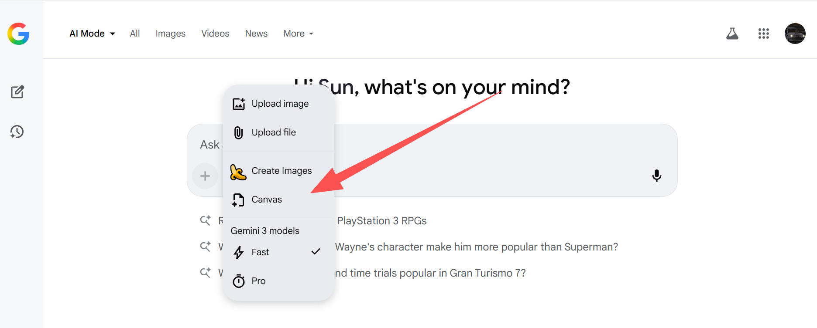Screen dimensions: 817x328
Task: Click the microphone voice input icon
Action: coord(656,176)
